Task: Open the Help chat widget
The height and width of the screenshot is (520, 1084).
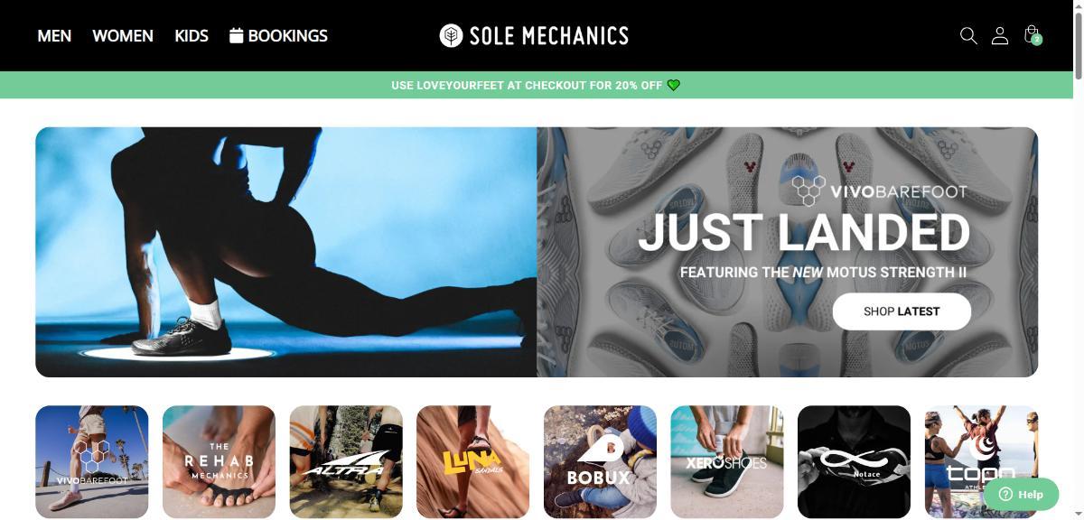Action: point(1021,494)
